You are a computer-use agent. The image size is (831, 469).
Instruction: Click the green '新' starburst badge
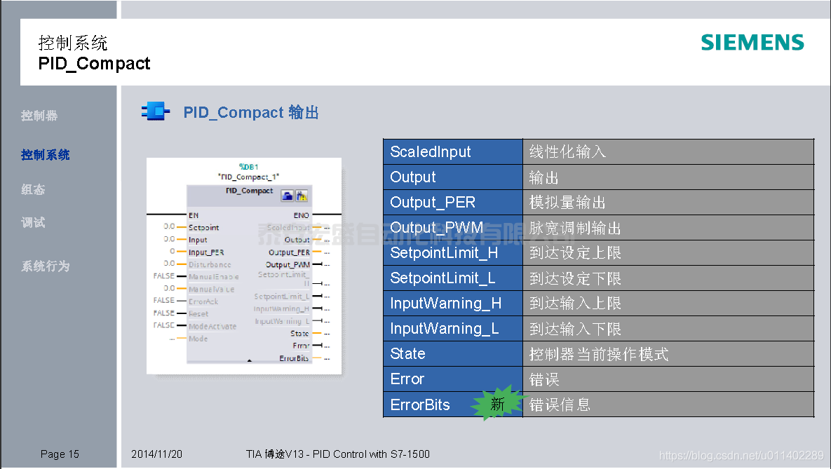[497, 405]
